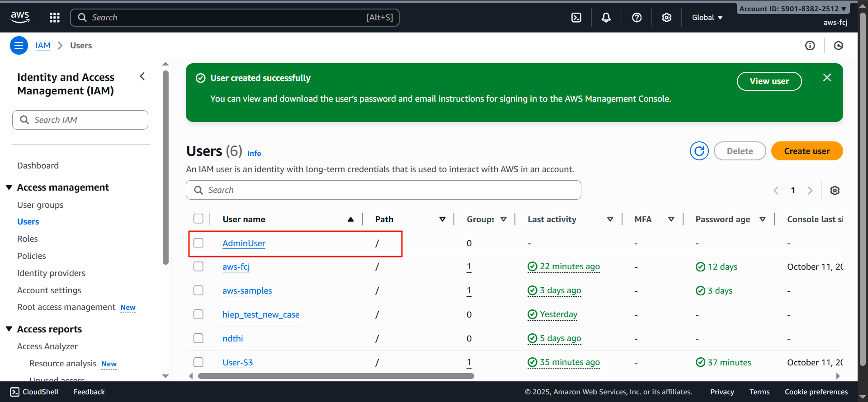Open the services grid menu
This screenshot has height=402, width=868.
click(55, 18)
